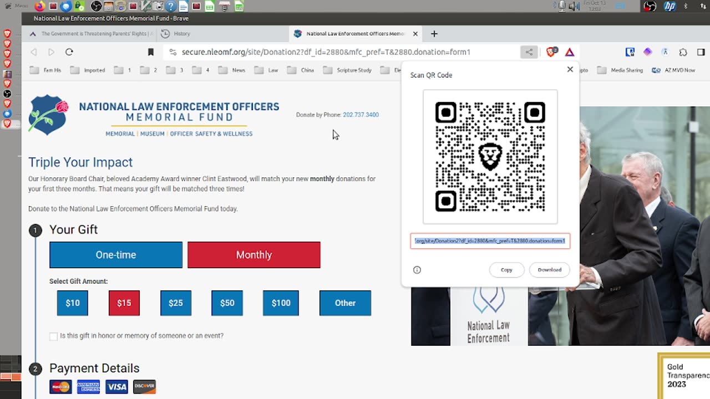The image size is (710, 399).
Task: Choose the One-time gift option
Action: click(x=116, y=255)
